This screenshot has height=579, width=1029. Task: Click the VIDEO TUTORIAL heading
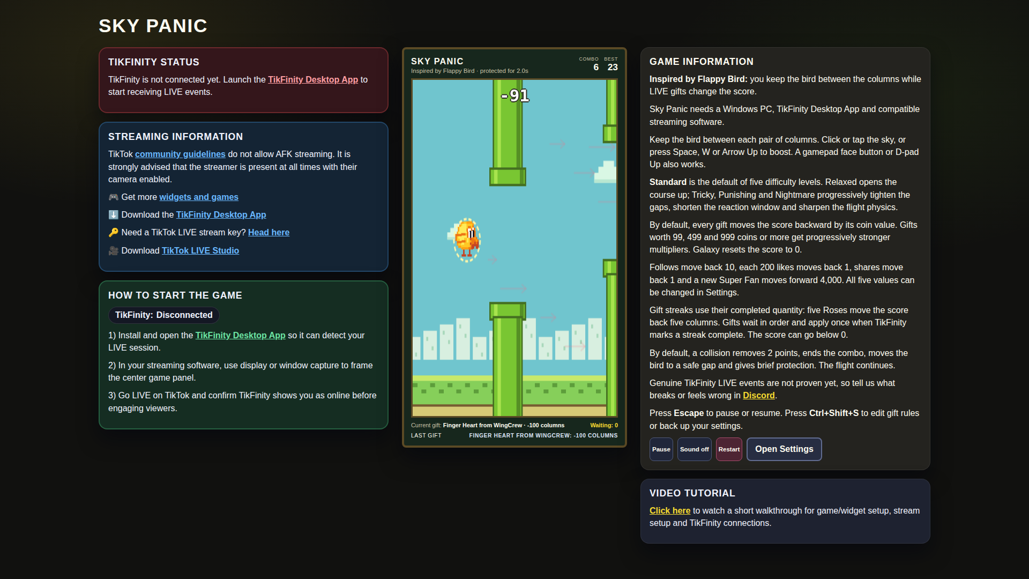click(x=692, y=493)
